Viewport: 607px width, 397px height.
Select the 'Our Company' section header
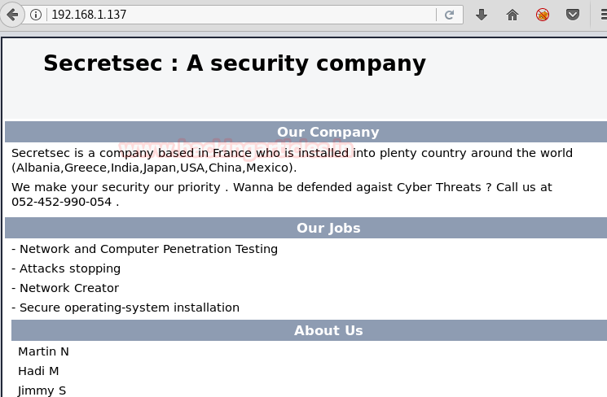pyautogui.click(x=328, y=132)
